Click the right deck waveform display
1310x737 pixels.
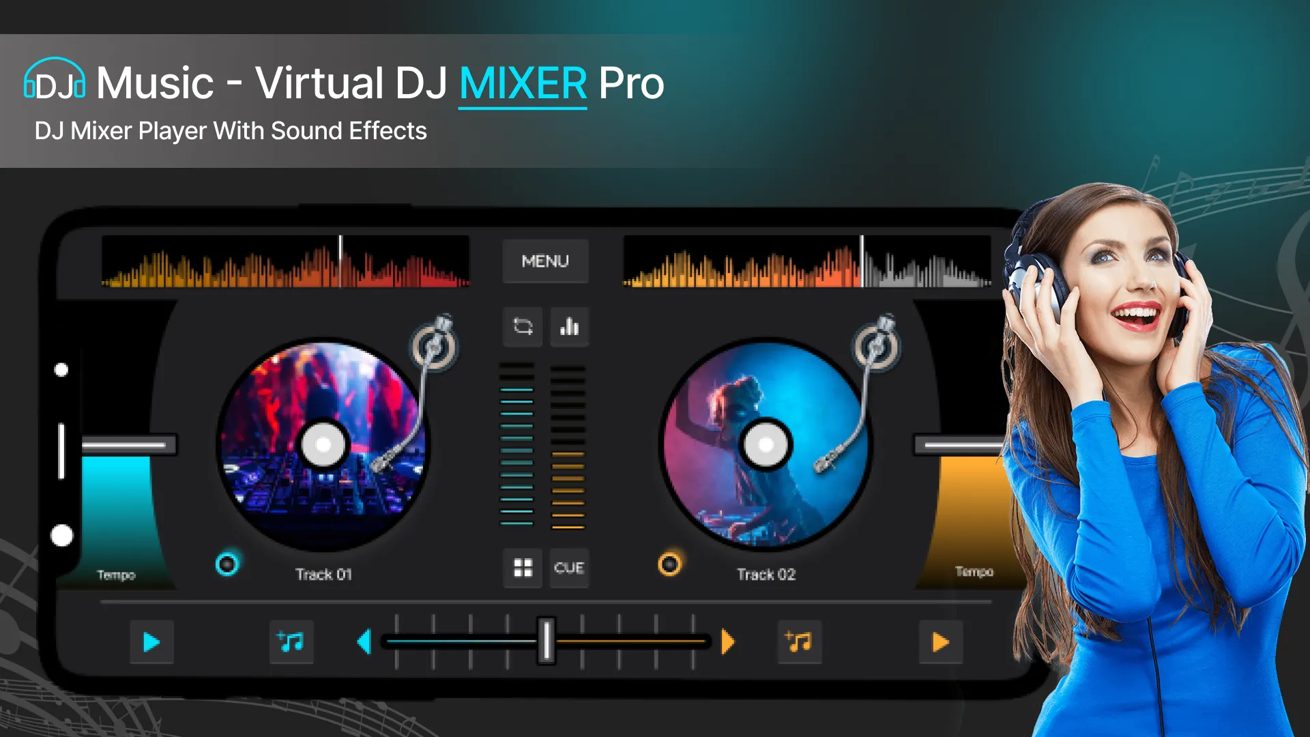point(807,261)
